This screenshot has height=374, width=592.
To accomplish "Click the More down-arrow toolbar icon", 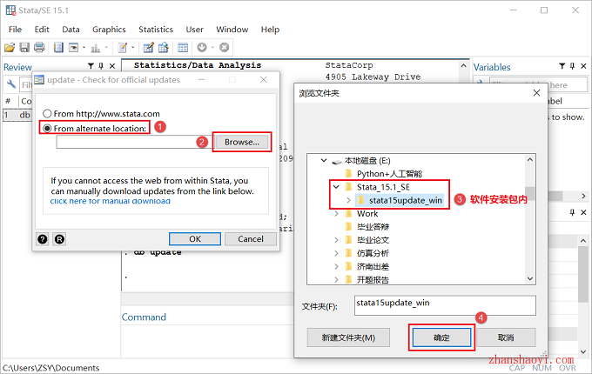I will pos(202,48).
